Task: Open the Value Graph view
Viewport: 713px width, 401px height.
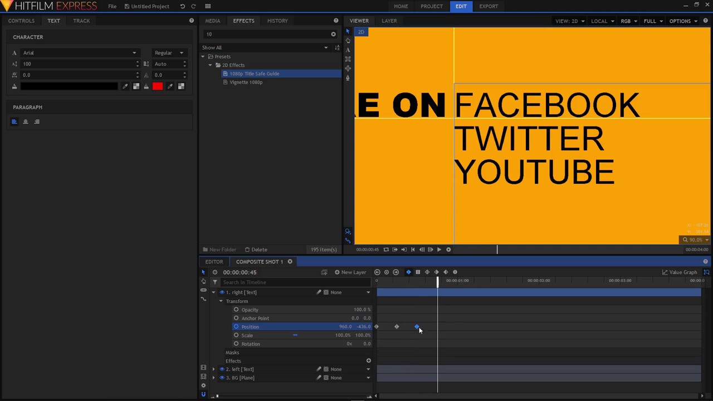Action: [x=680, y=272]
